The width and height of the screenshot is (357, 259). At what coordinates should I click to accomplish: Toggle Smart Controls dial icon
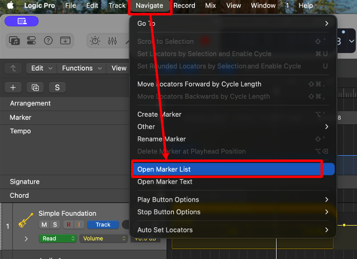coord(95,41)
